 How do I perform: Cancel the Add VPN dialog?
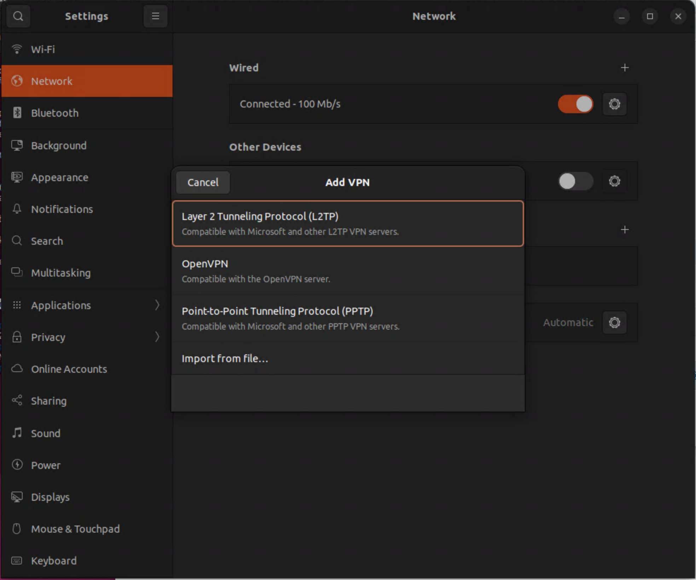click(x=203, y=182)
